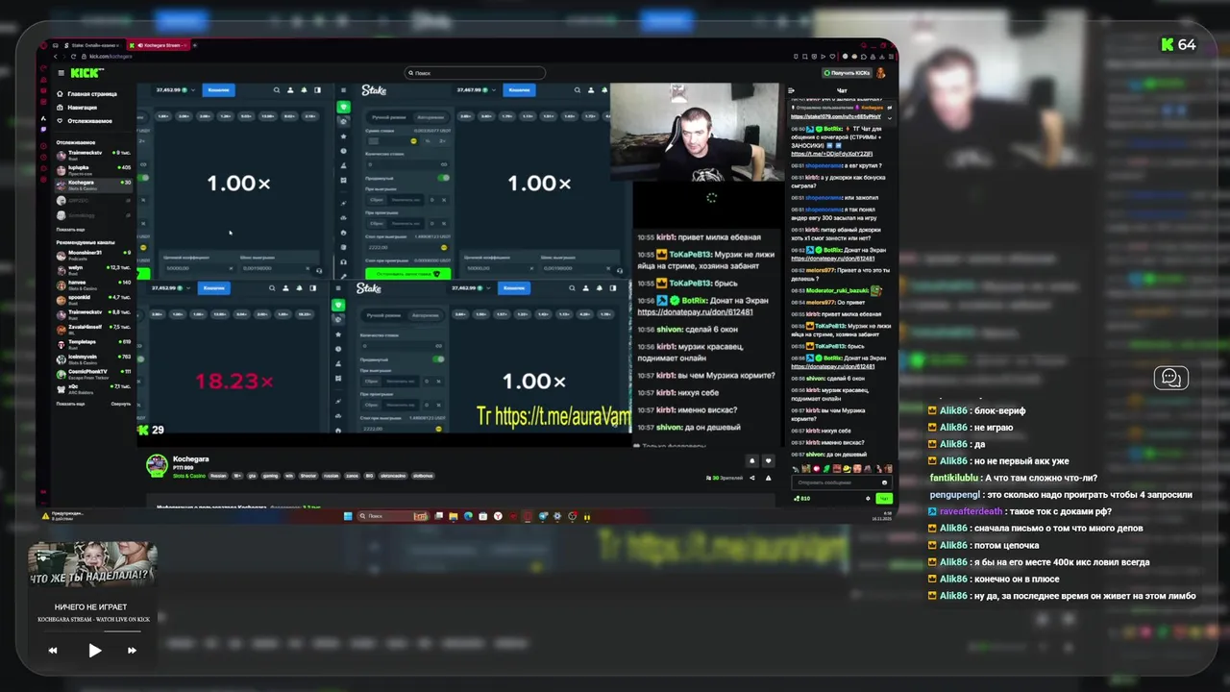Open a new browser tab with plus
This screenshot has width=1230, height=692.
[x=195, y=45]
